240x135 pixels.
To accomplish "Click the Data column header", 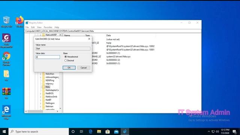I will pyautogui.click(x=108, y=35).
